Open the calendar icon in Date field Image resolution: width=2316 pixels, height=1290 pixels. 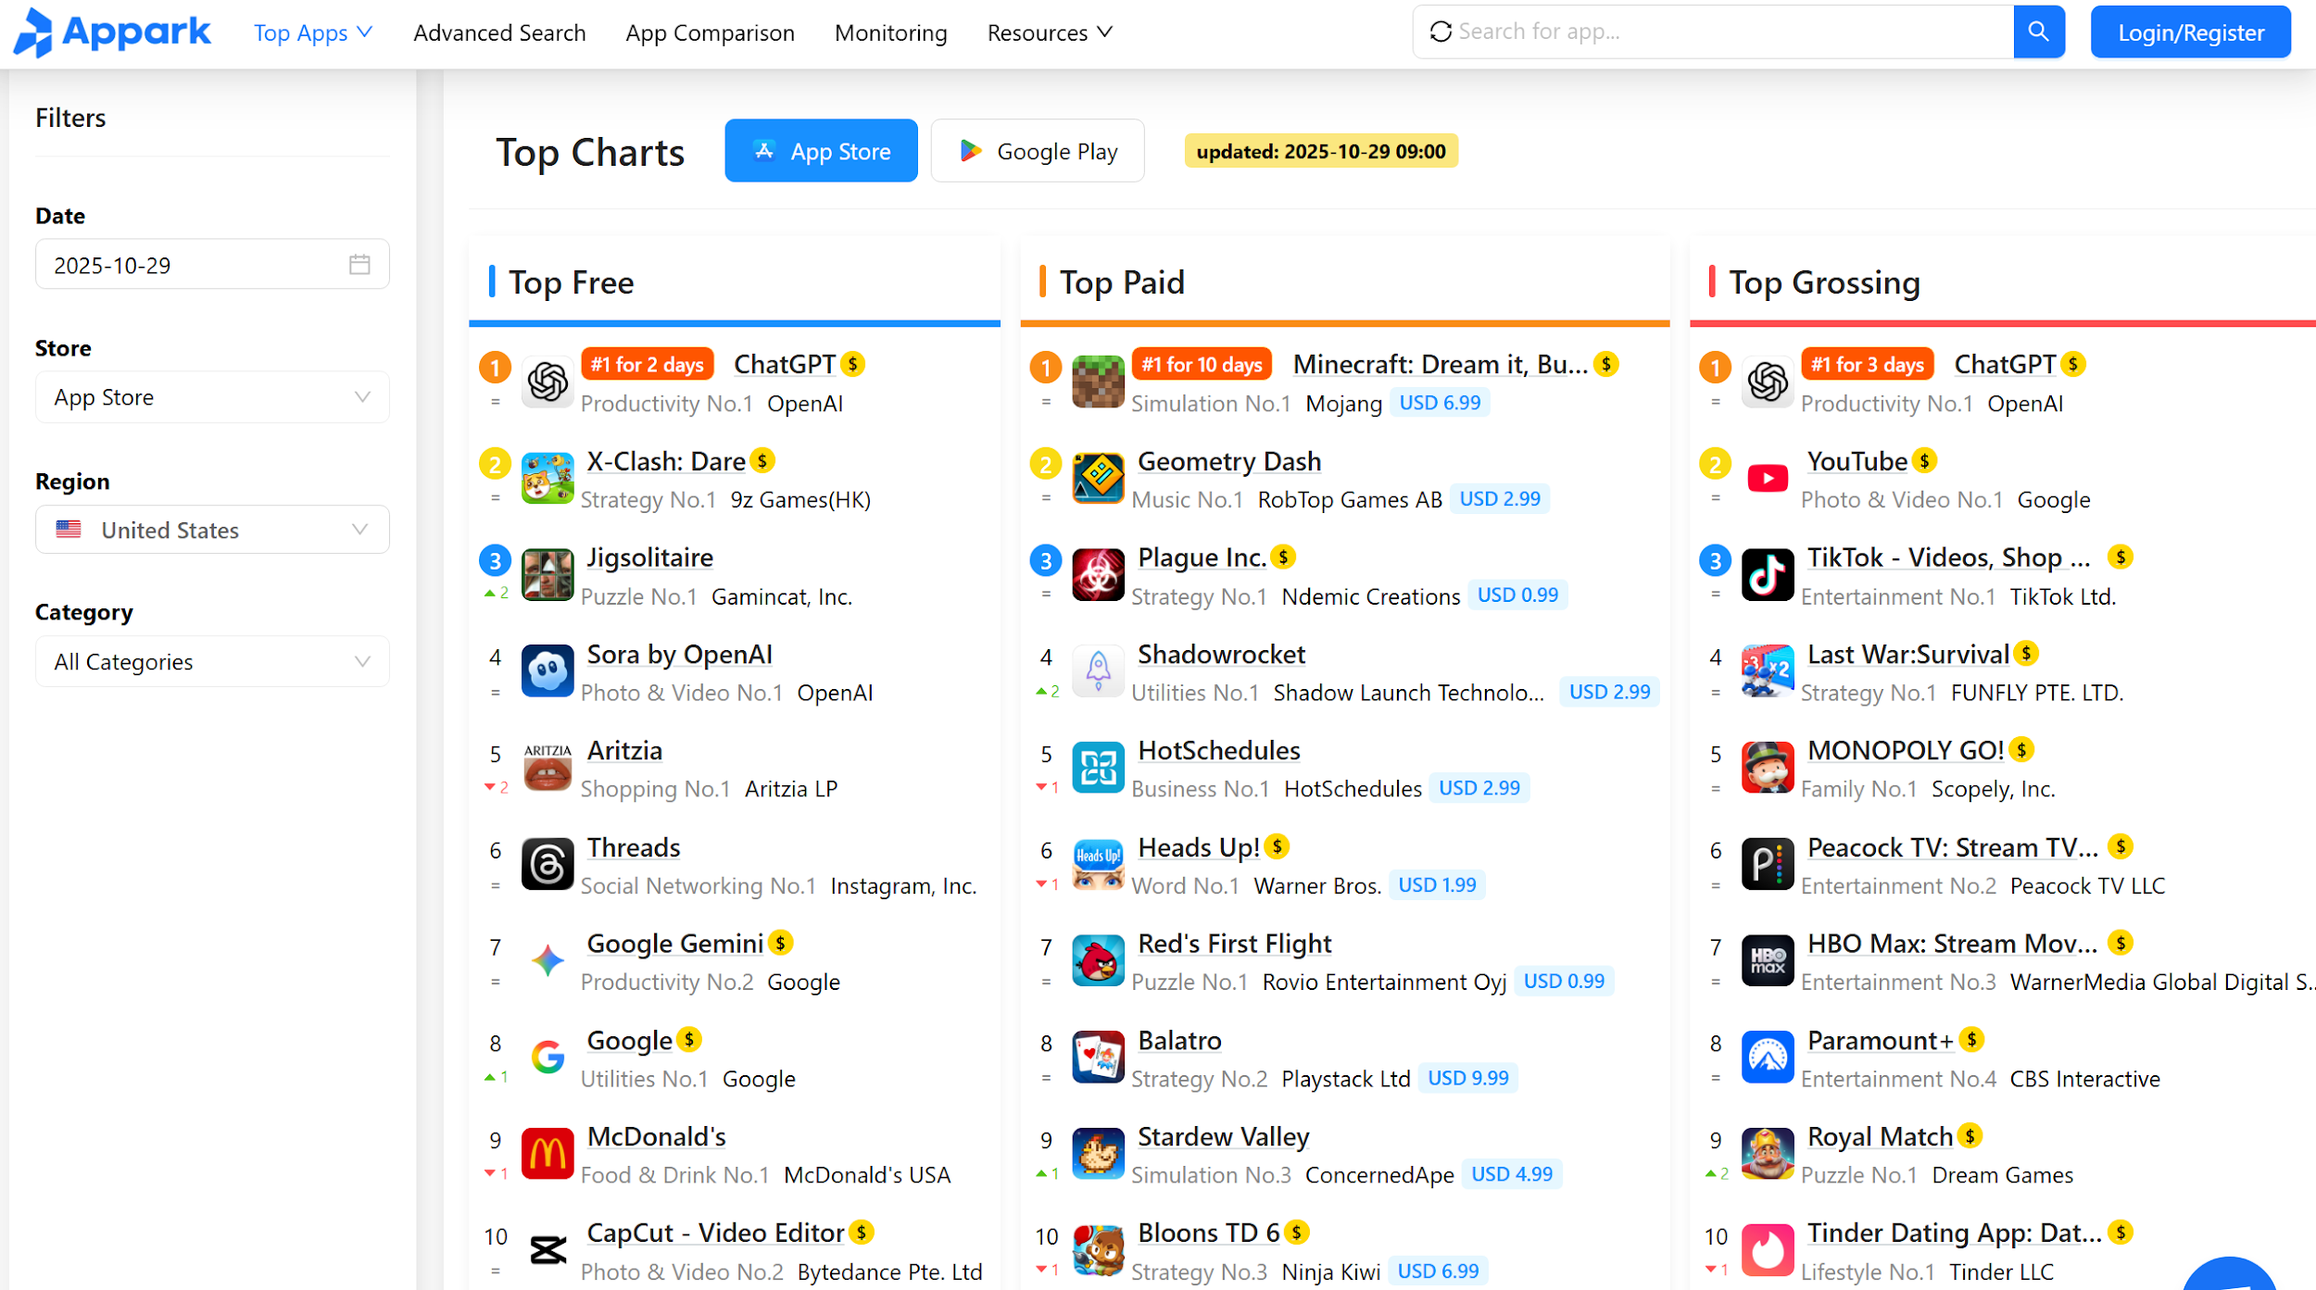pyautogui.click(x=359, y=265)
